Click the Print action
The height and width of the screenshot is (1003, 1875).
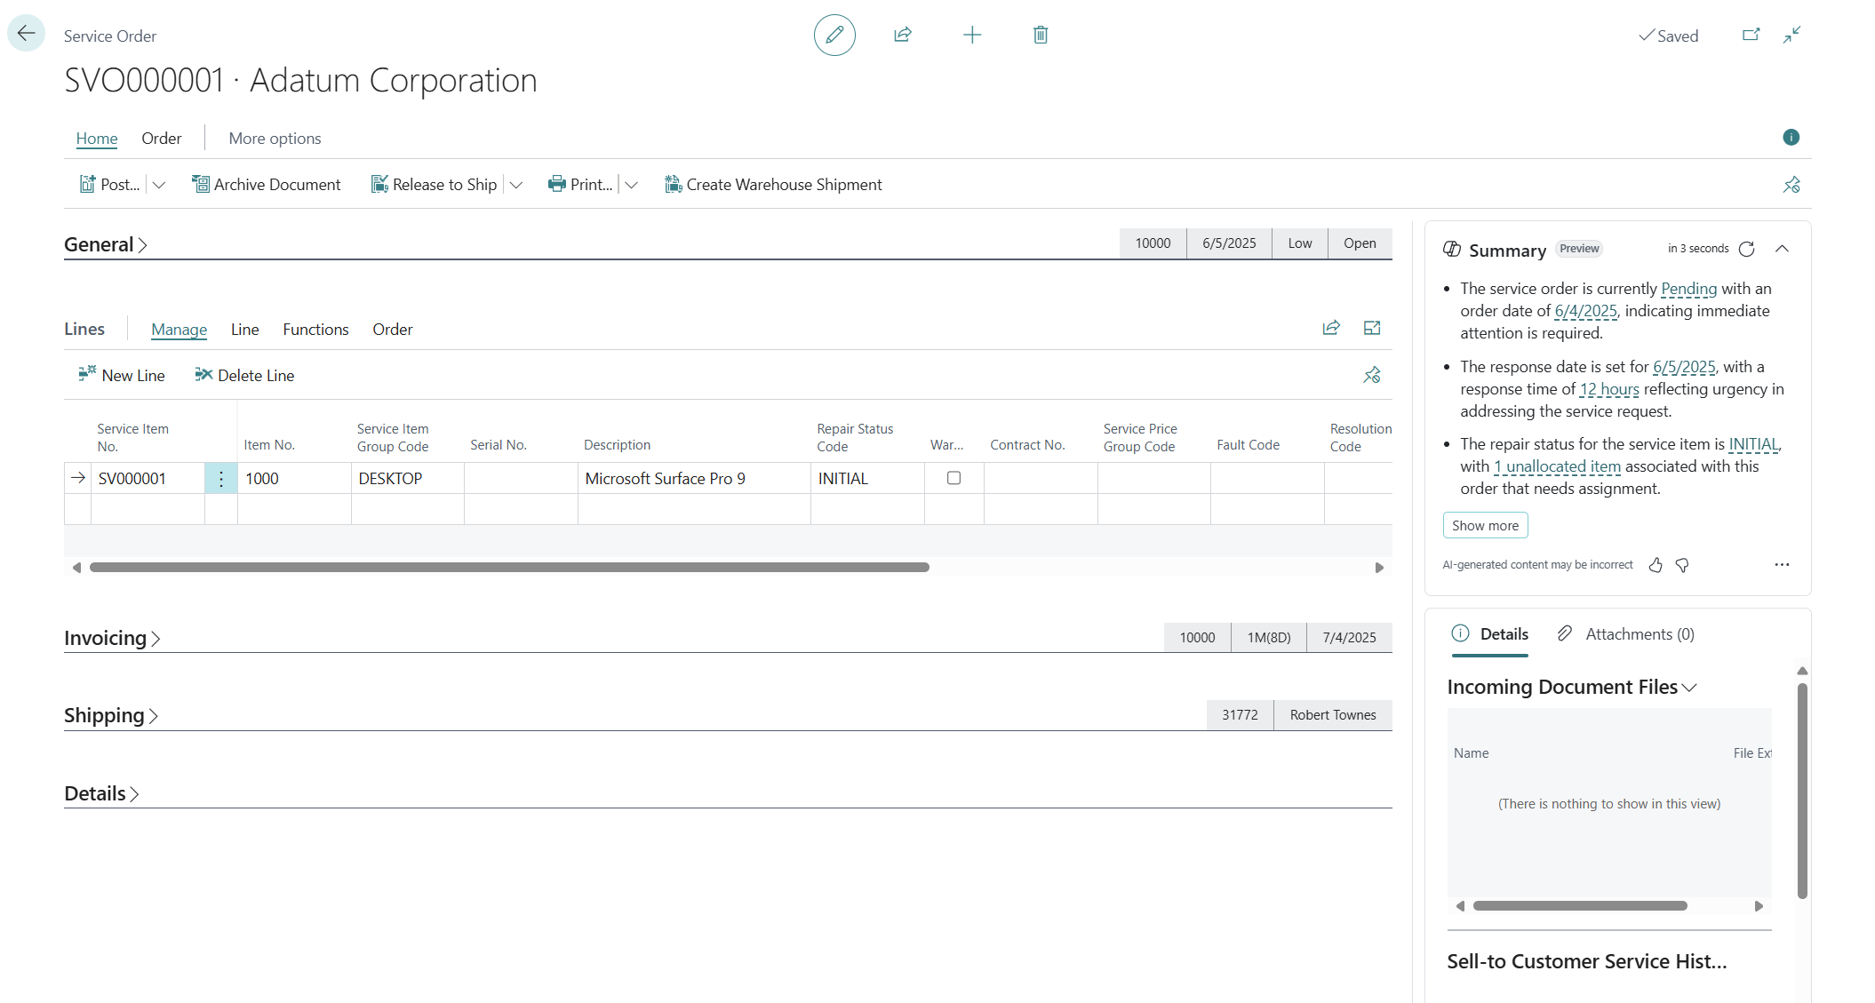[x=580, y=184]
